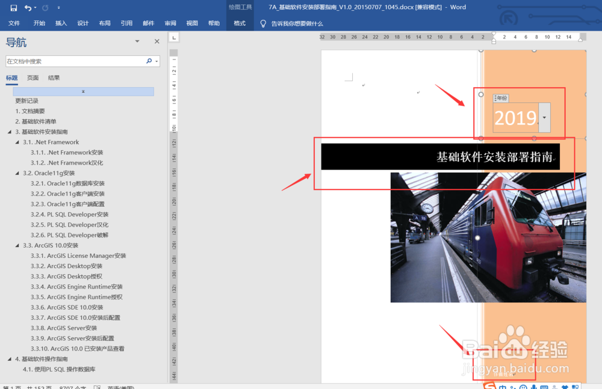This screenshot has width=602, height=389.
Task: Switch to the 页面 navigation tab
Action: click(33, 78)
